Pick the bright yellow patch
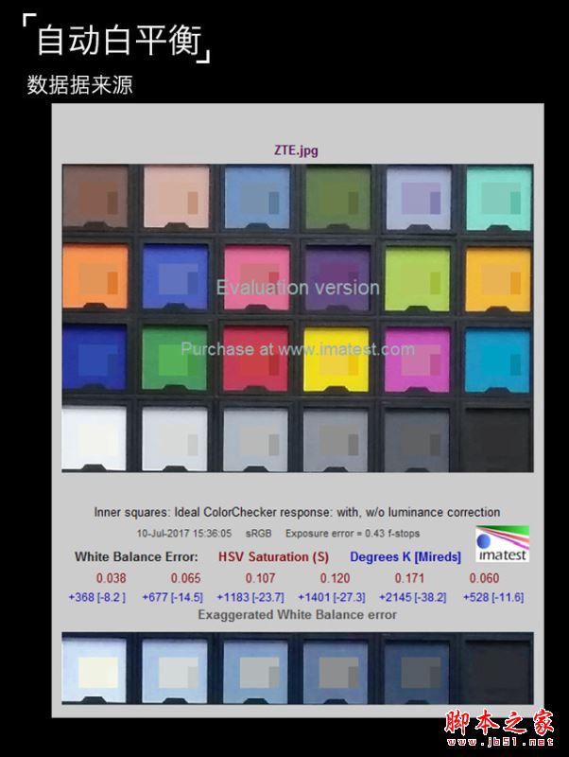 pyautogui.click(x=336, y=360)
